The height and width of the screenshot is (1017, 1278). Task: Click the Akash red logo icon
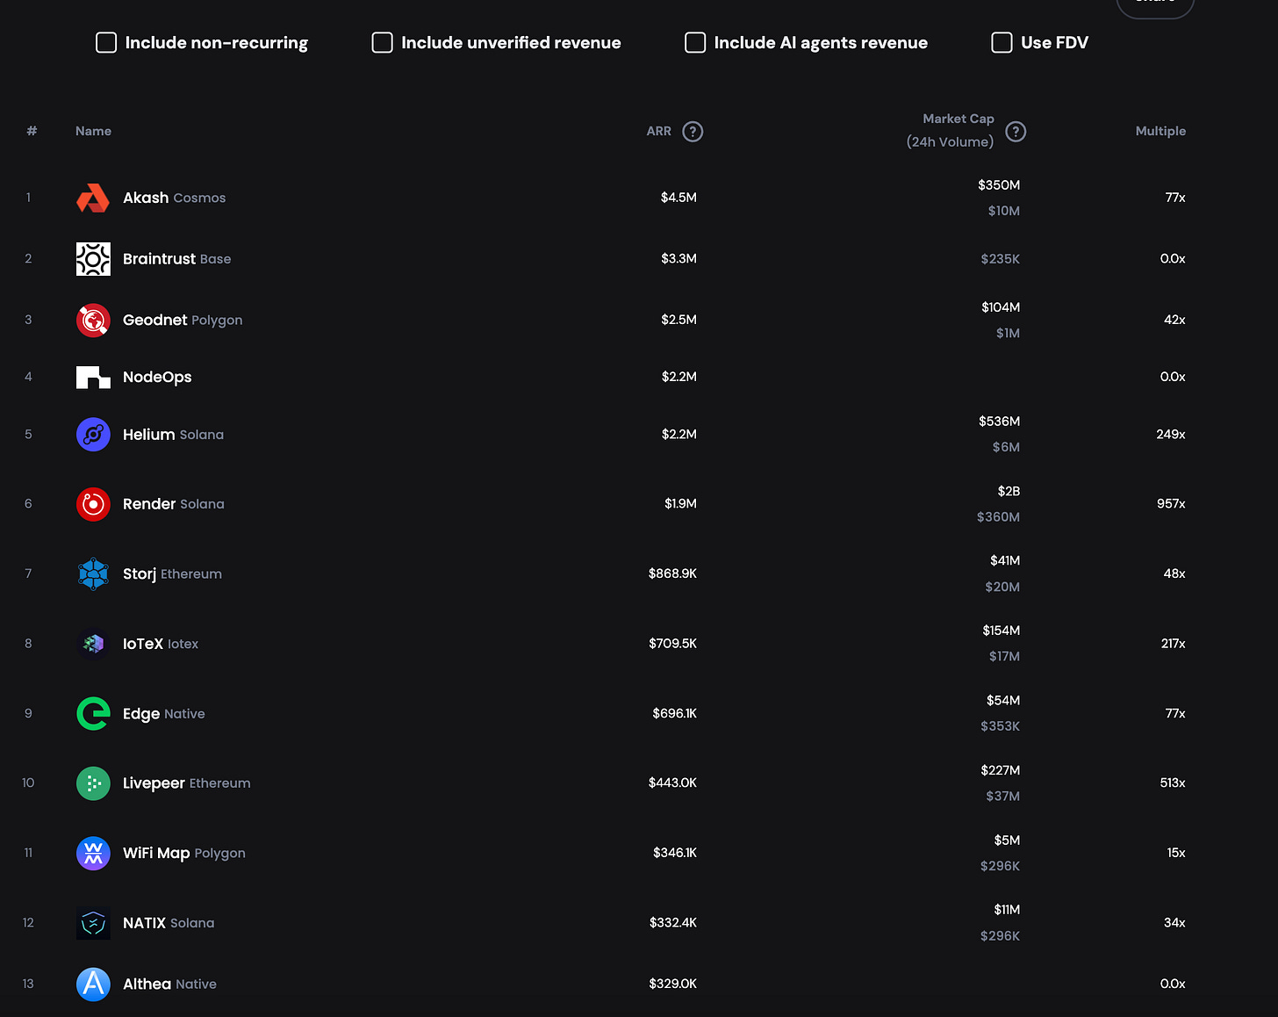(x=93, y=198)
